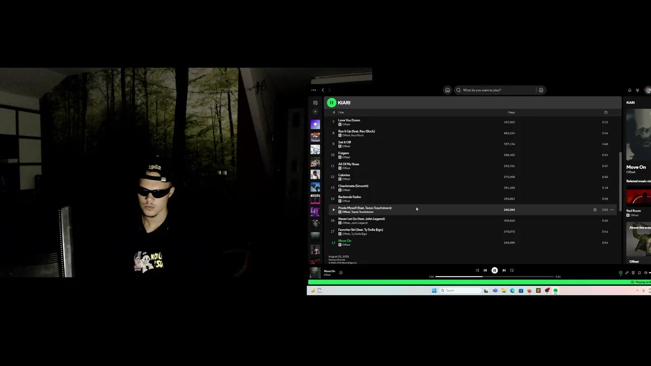This screenshot has width=651, height=366.
Task: Select the All Of My Hoes track
Action: (472, 166)
